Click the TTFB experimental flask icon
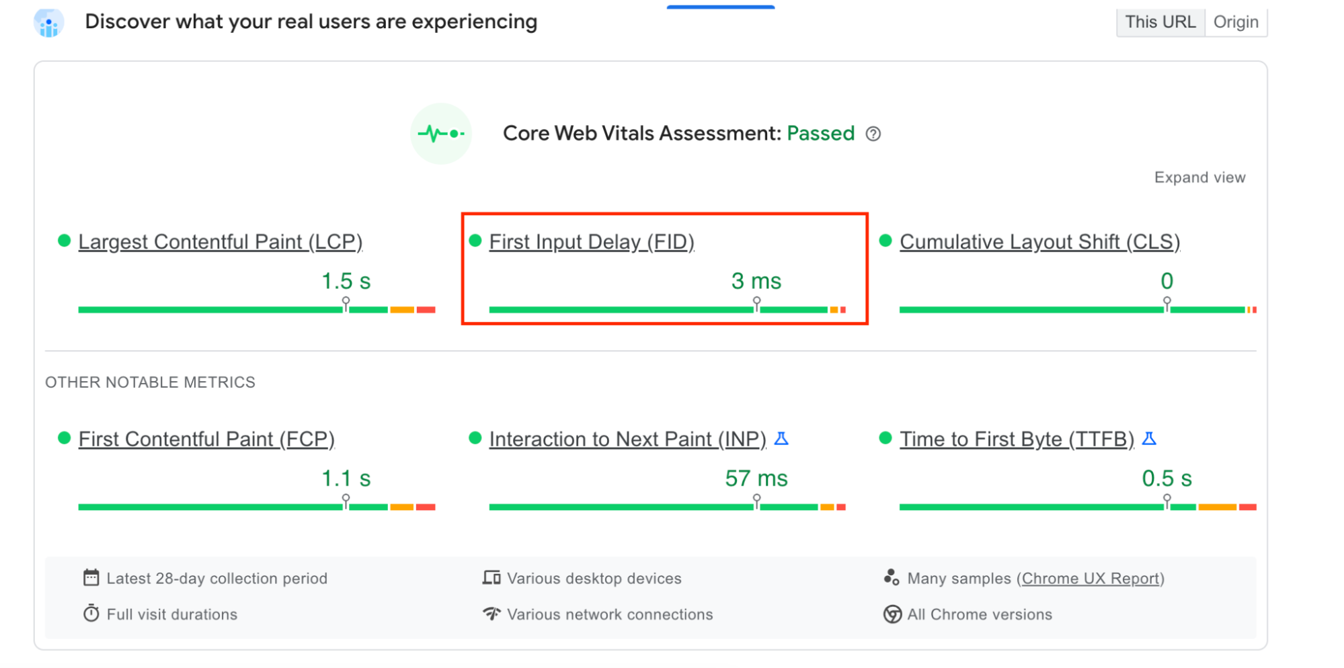Image resolution: width=1344 pixels, height=668 pixels. 1149,439
